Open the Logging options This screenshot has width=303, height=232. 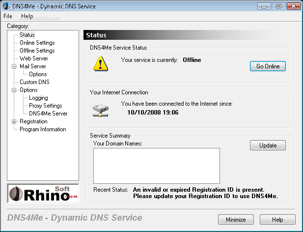click(38, 98)
